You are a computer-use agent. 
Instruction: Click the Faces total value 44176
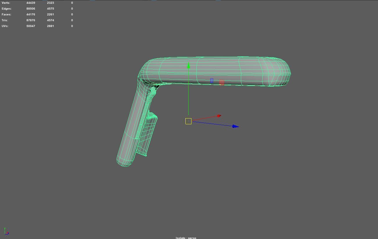[x=31, y=14]
